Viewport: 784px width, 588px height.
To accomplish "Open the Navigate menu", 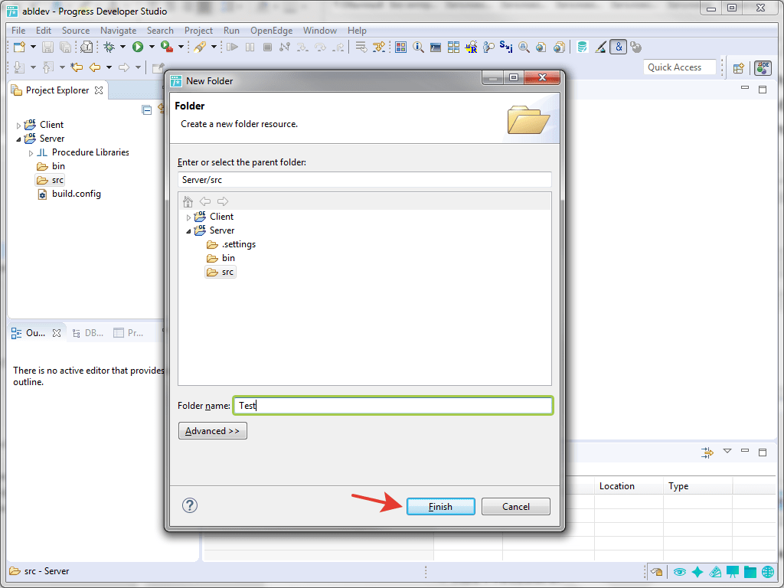I will [118, 31].
